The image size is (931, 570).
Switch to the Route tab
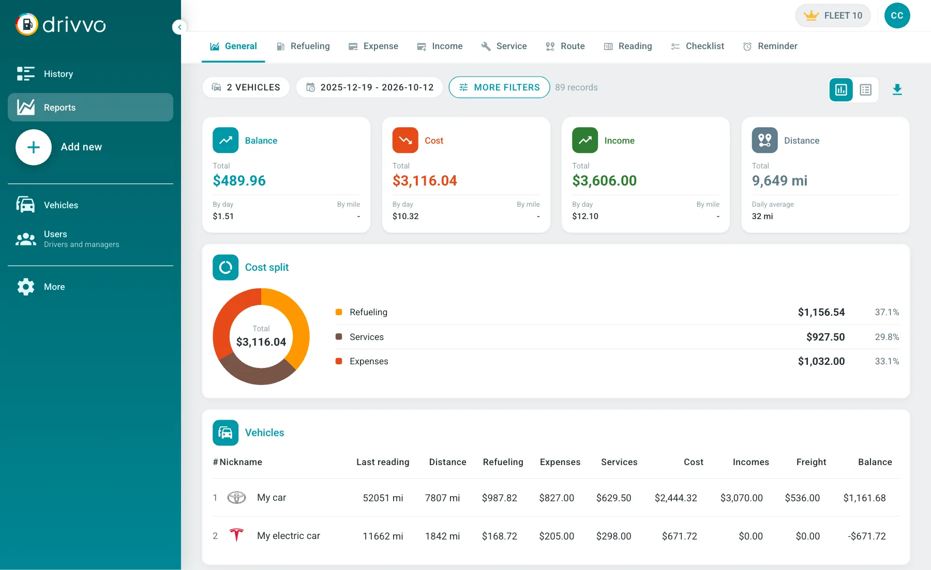(x=565, y=47)
